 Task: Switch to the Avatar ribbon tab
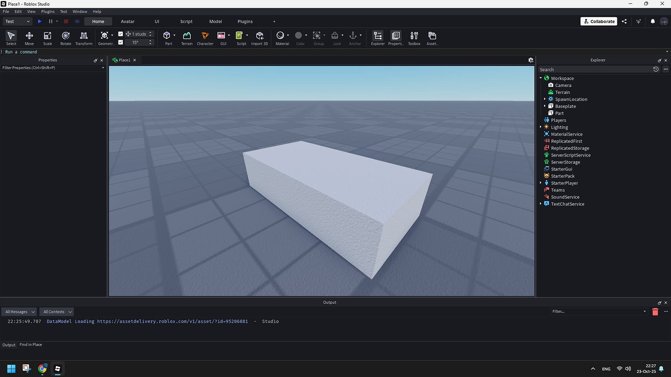click(127, 21)
